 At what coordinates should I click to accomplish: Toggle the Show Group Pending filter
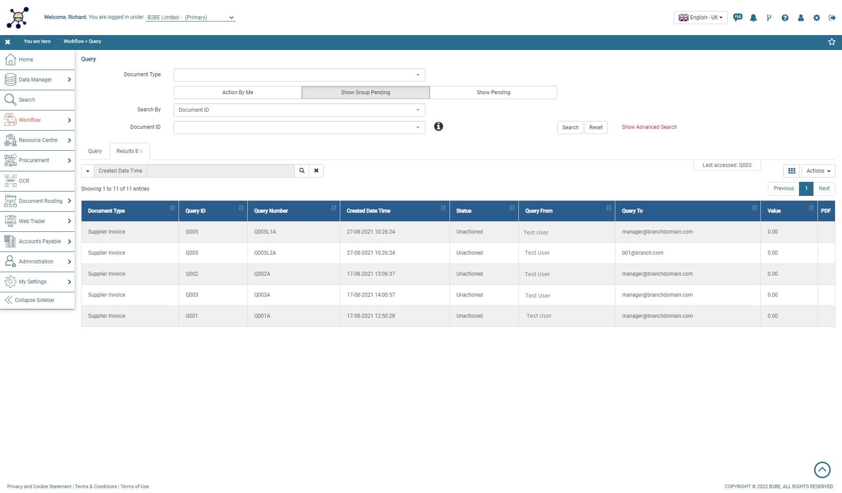click(365, 92)
